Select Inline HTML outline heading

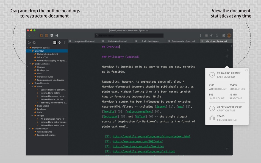pos(43,57)
